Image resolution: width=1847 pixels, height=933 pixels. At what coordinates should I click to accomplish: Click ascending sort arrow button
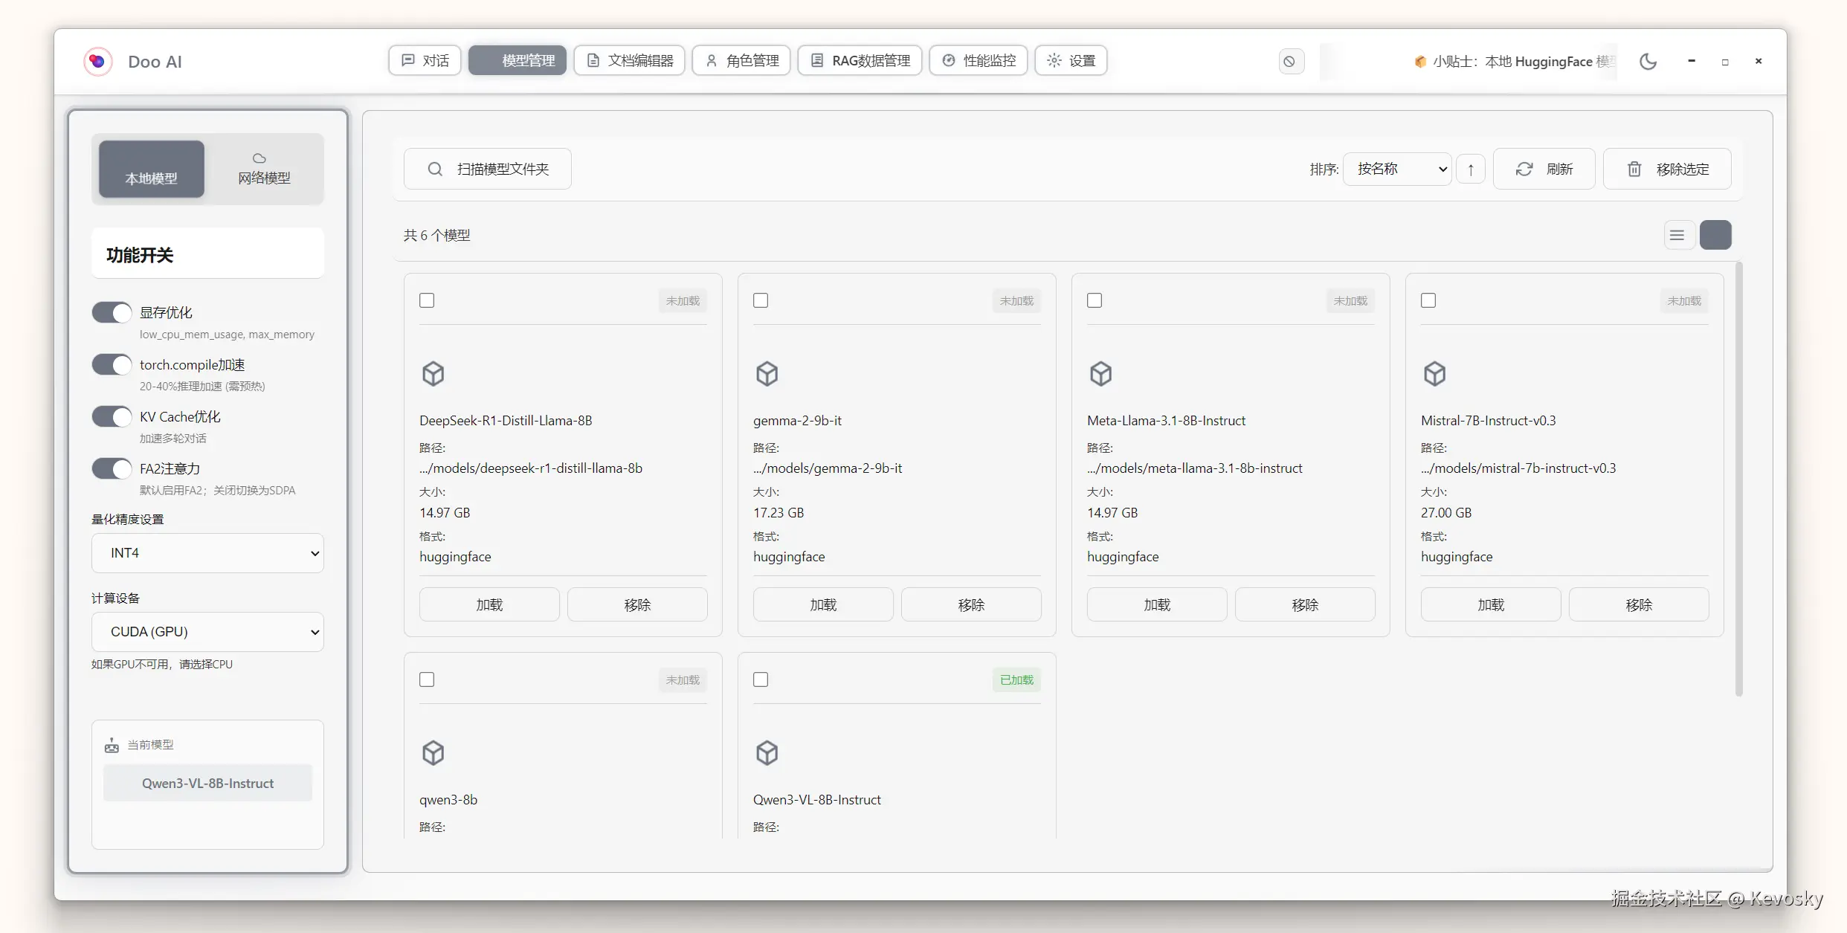point(1470,170)
